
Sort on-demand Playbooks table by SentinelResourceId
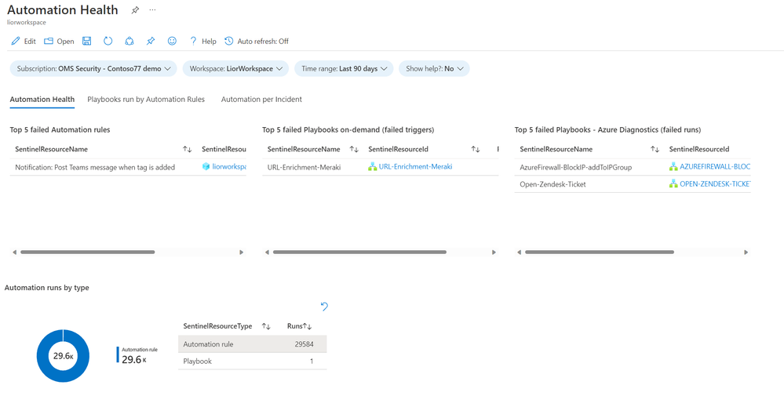click(x=476, y=149)
